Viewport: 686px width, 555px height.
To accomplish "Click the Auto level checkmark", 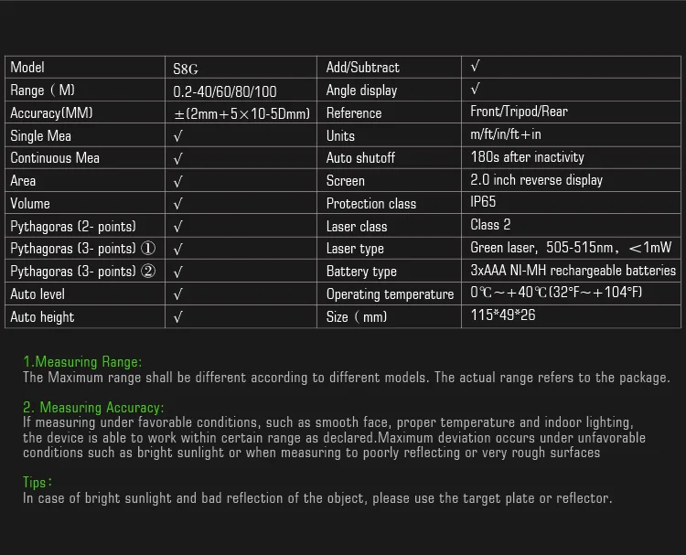I will pyautogui.click(x=178, y=294).
